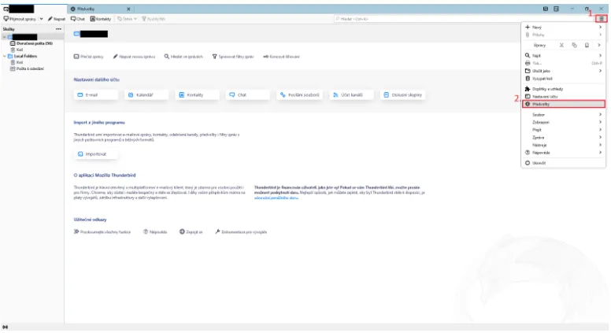Click Ukončit to quit Thunderbird
Screen dimensions: 611x333
pos(564,163)
